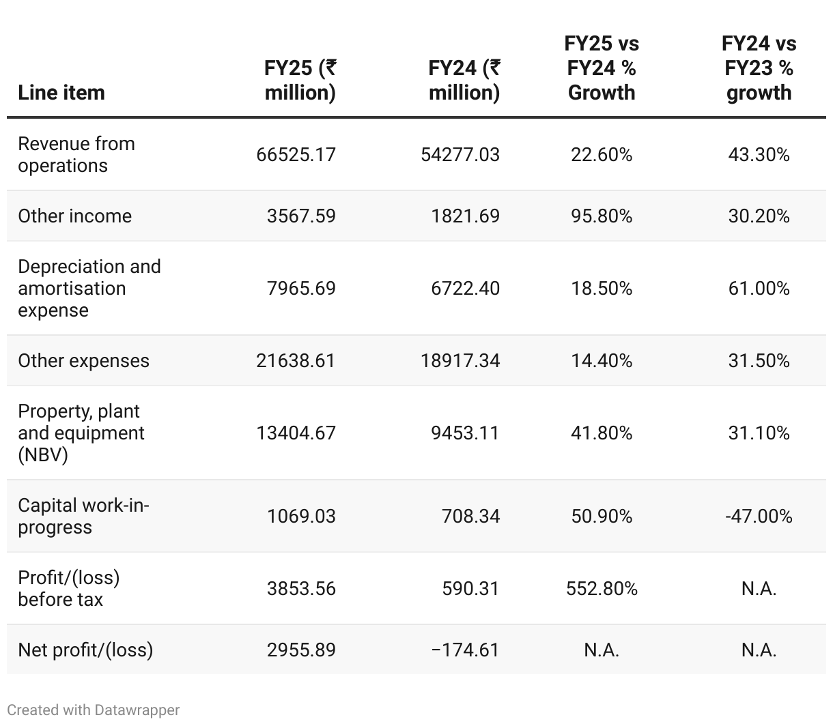Click the 552.80% growth cell

602,589
